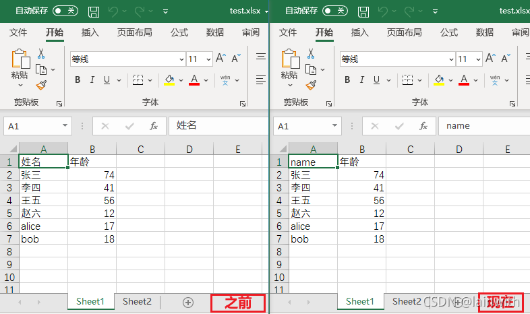Increase font size in left window
530x314 pixels.
tap(220, 58)
